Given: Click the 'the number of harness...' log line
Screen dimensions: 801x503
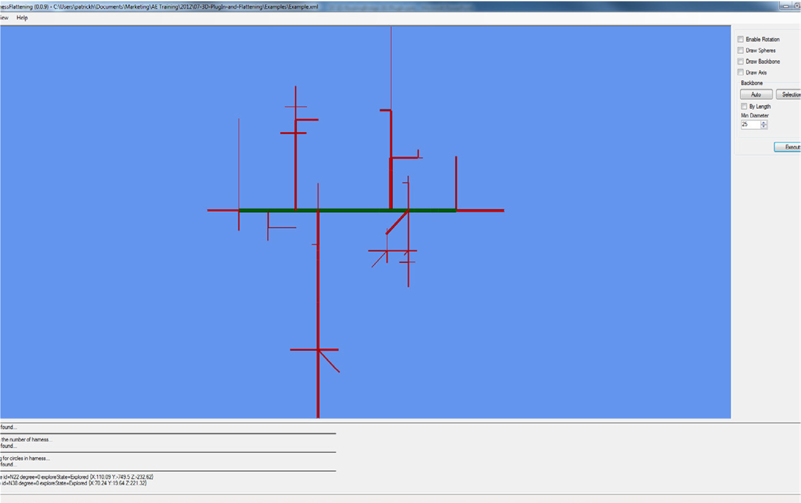Looking at the screenshot, I should pos(26,440).
